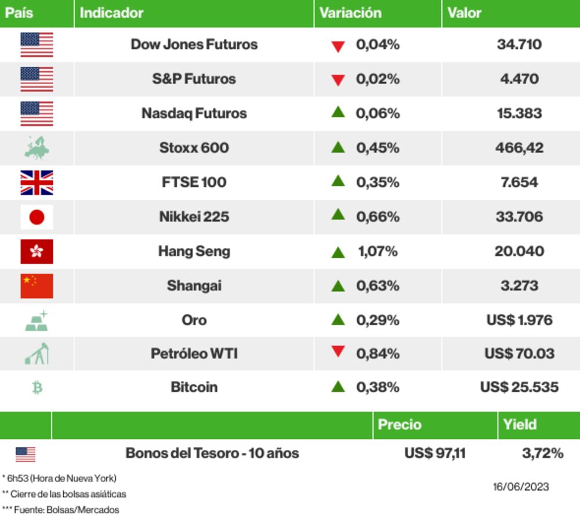Click the Valor column header
580x523 pixels.
[464, 13]
